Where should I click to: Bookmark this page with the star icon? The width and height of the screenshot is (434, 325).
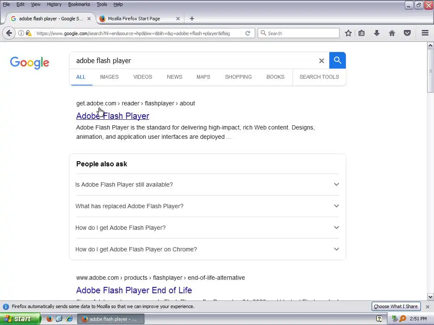click(348, 33)
